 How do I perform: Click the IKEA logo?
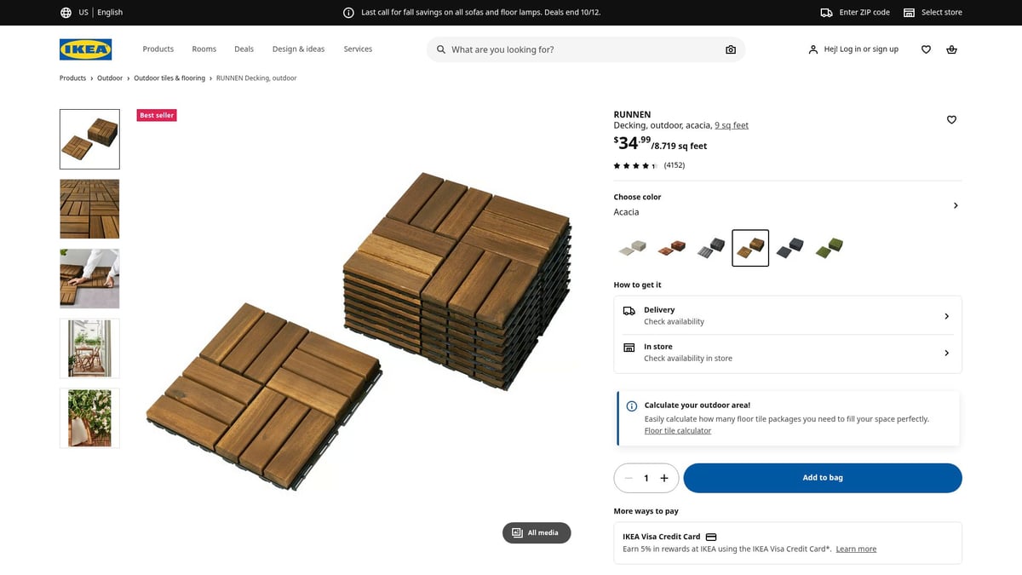click(x=85, y=49)
